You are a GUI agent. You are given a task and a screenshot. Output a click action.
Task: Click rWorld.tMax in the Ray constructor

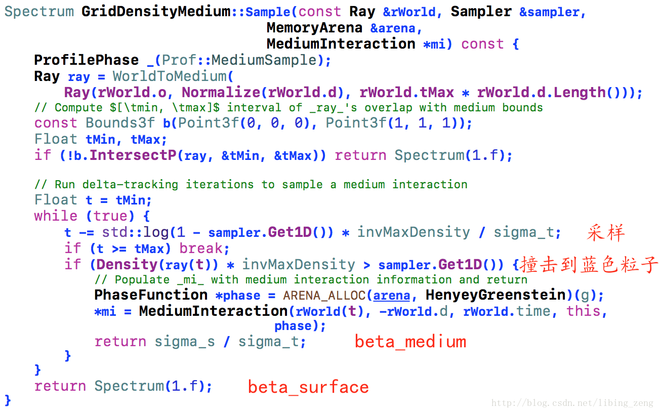pyautogui.click(x=407, y=93)
